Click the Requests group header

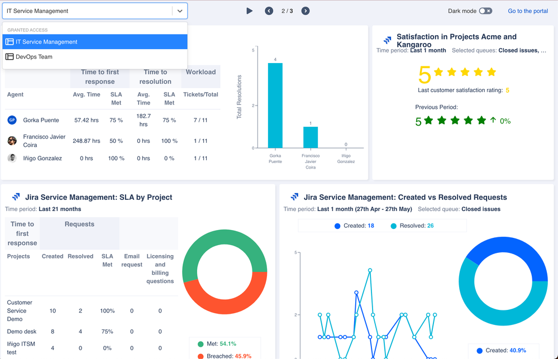tap(79, 224)
